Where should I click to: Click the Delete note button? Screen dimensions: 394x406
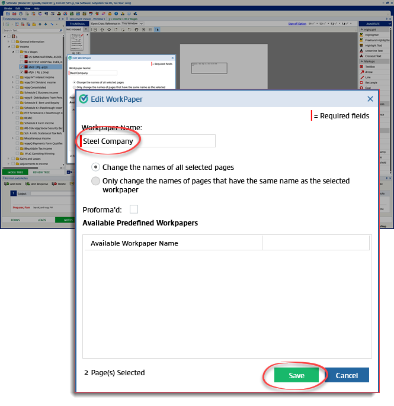59,184
